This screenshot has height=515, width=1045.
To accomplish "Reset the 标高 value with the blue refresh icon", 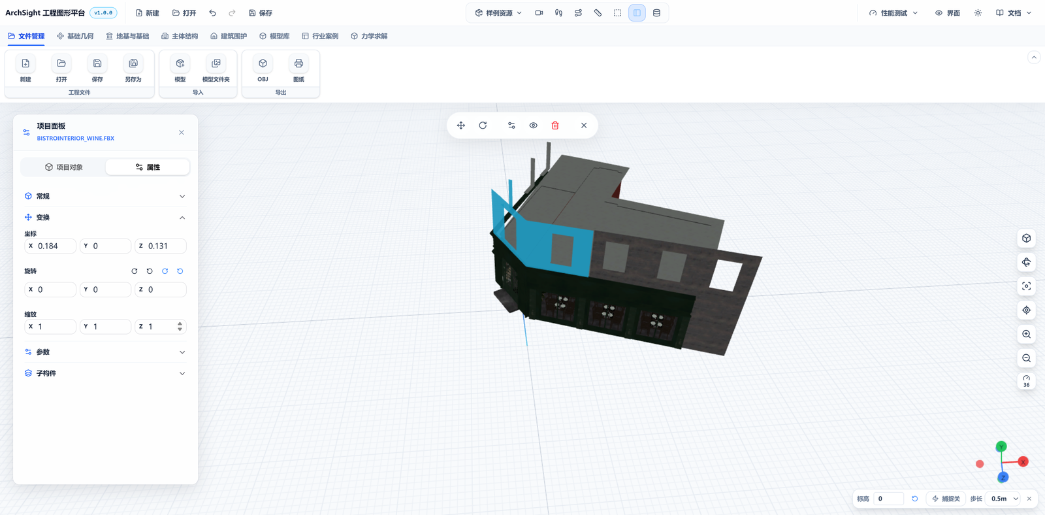I will (x=915, y=499).
